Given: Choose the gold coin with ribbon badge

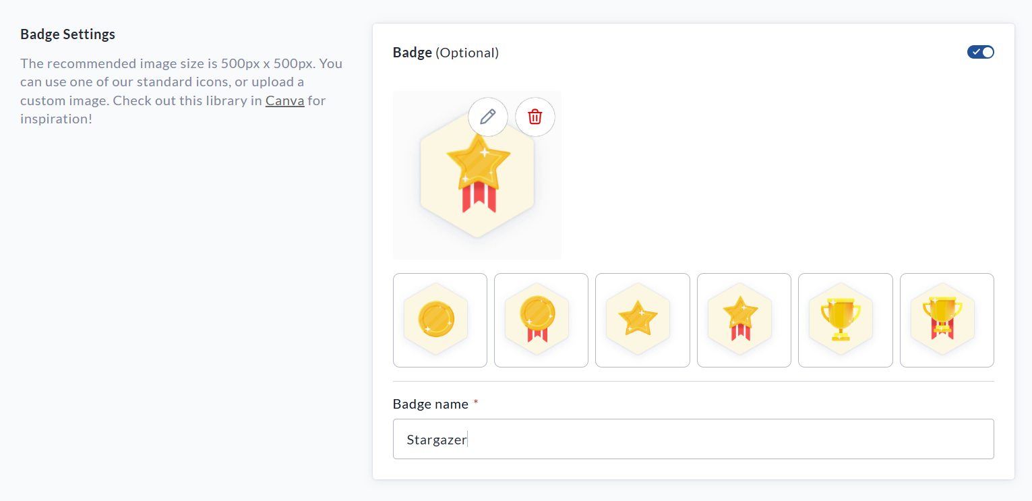Looking at the screenshot, I should click(541, 320).
